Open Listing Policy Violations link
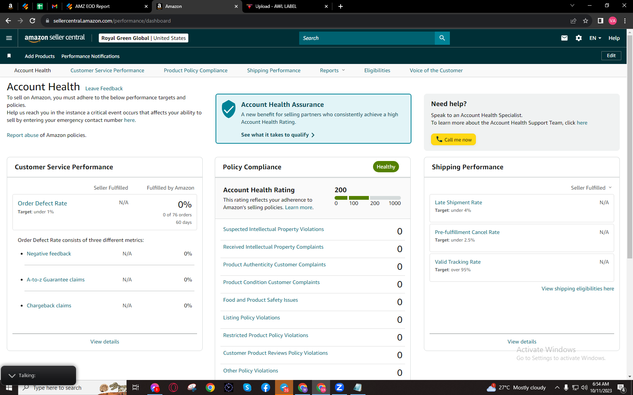The width and height of the screenshot is (633, 395). tap(251, 318)
